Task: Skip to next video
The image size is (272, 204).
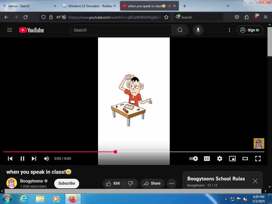Action: click(x=34, y=159)
